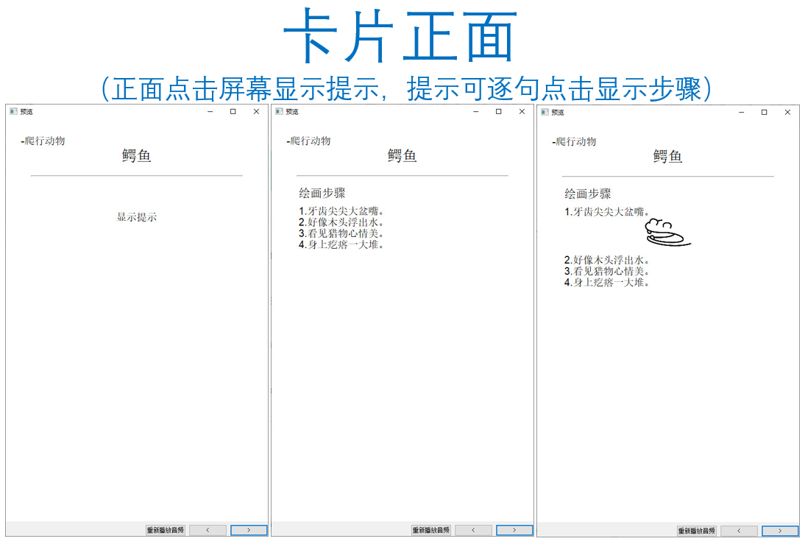
Task: Click the title bar icon of the drawing window
Action: (545, 112)
